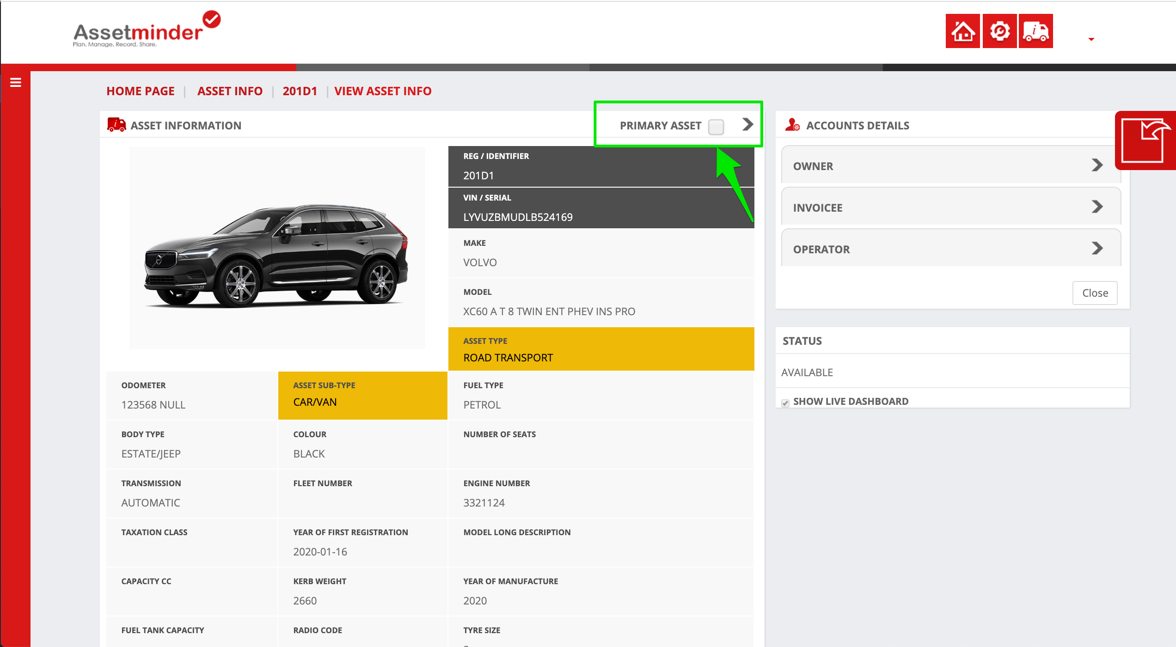The height and width of the screenshot is (647, 1176).
Task: Click the transmission AUTOMATIC value
Action: pos(150,503)
